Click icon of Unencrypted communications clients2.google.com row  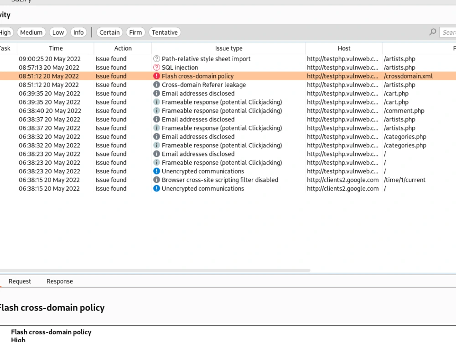click(156, 188)
